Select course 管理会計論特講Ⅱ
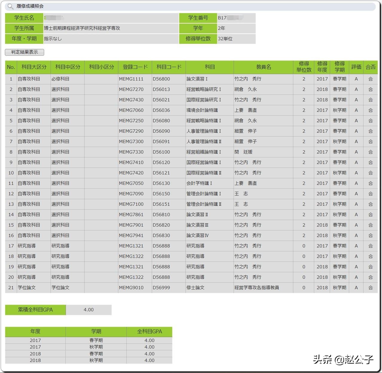Viewport: 382px width, 373px height. click(204, 204)
